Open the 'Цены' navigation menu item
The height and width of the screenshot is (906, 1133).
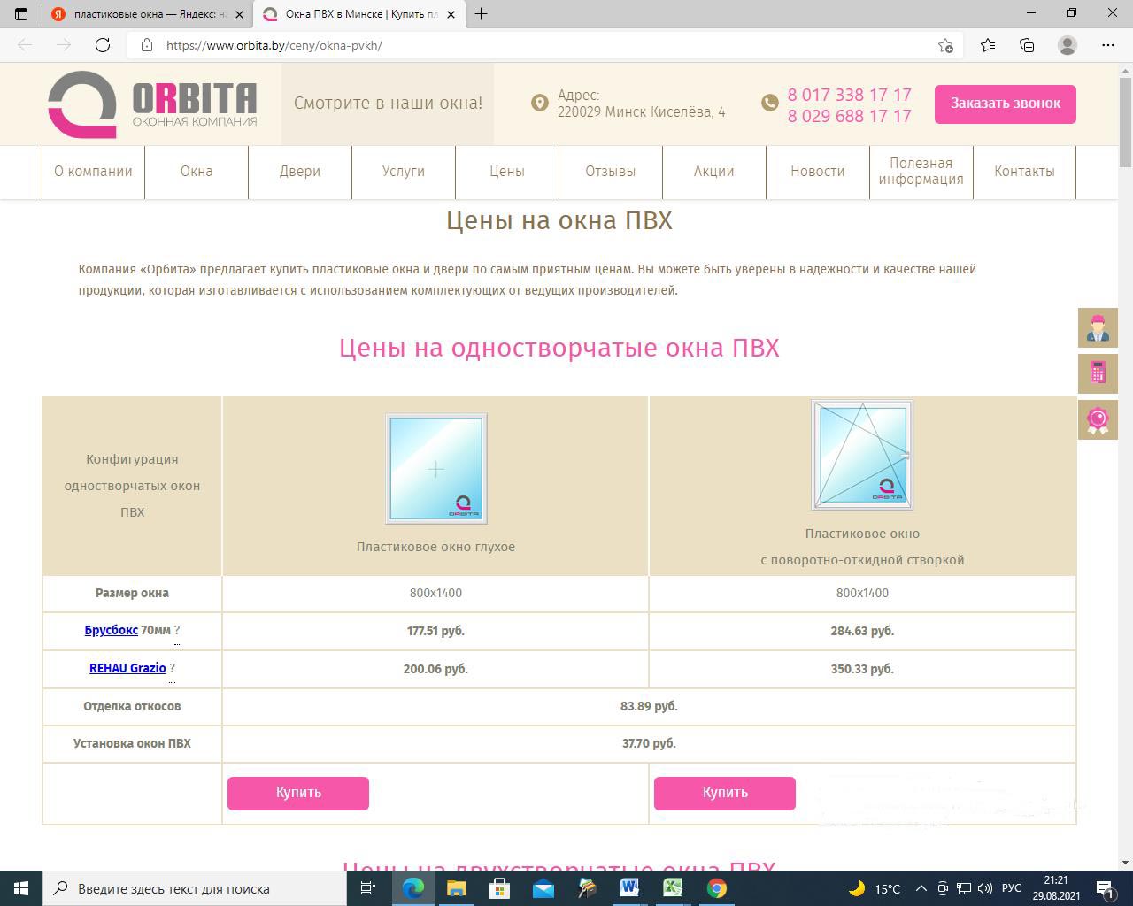tap(507, 172)
